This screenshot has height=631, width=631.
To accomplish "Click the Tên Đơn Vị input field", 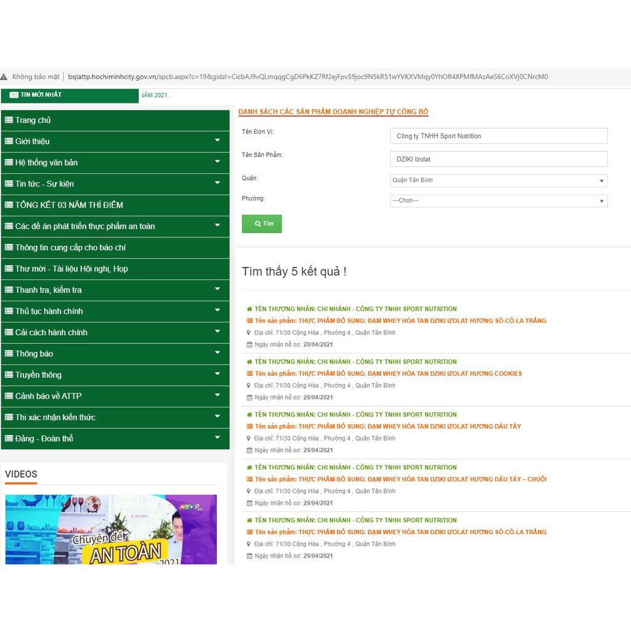I will click(x=498, y=136).
